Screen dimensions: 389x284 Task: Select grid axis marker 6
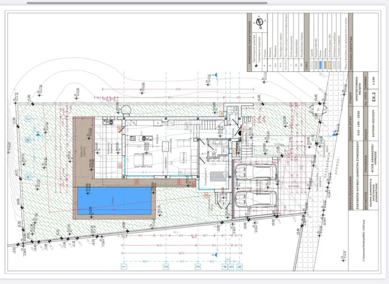pos(240,267)
